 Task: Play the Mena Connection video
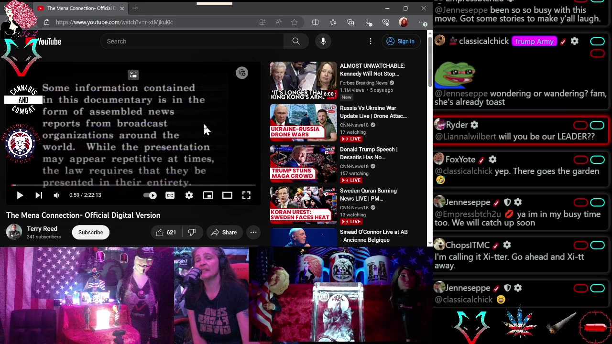[x=20, y=195]
